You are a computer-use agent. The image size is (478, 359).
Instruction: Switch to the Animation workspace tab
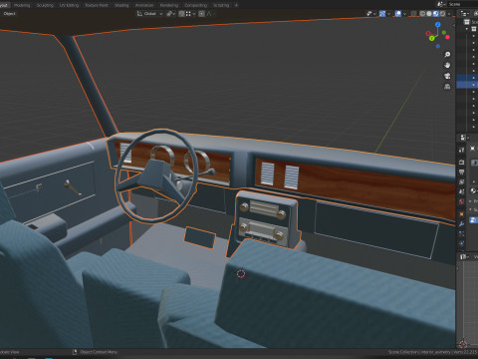click(144, 5)
